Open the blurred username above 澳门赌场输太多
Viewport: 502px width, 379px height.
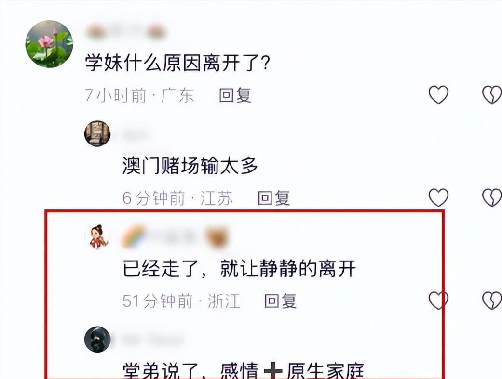click(136, 136)
